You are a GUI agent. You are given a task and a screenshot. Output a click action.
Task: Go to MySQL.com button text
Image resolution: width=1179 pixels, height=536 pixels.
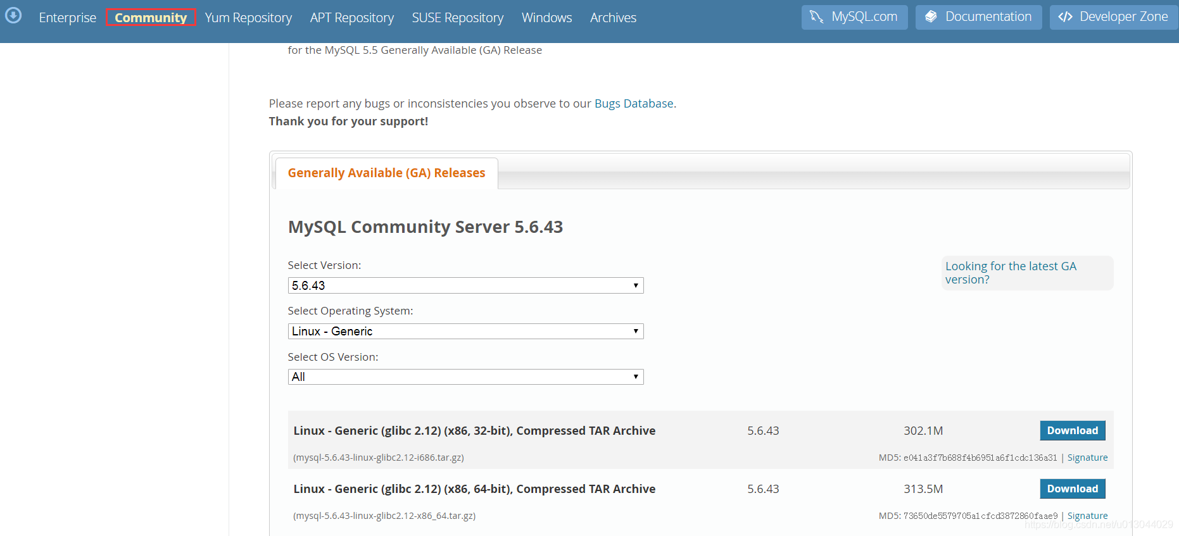pyautogui.click(x=864, y=17)
